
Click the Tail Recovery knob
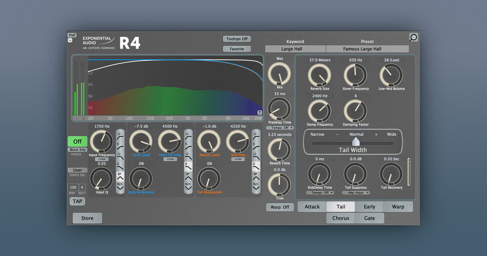point(392,174)
